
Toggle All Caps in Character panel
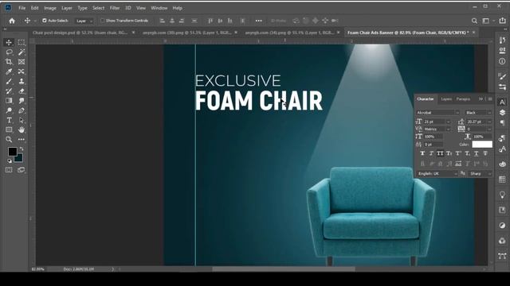point(440,153)
